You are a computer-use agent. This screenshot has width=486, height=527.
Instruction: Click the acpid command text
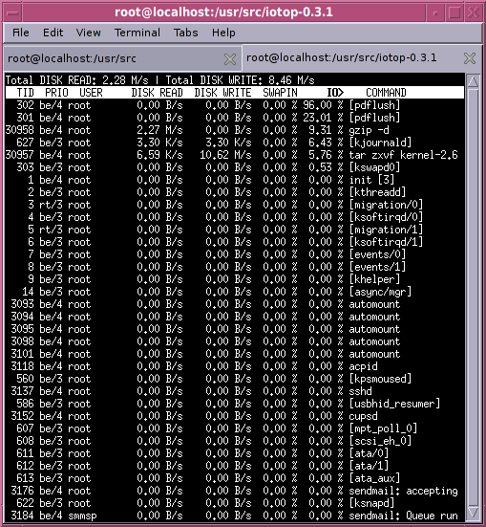click(x=363, y=366)
